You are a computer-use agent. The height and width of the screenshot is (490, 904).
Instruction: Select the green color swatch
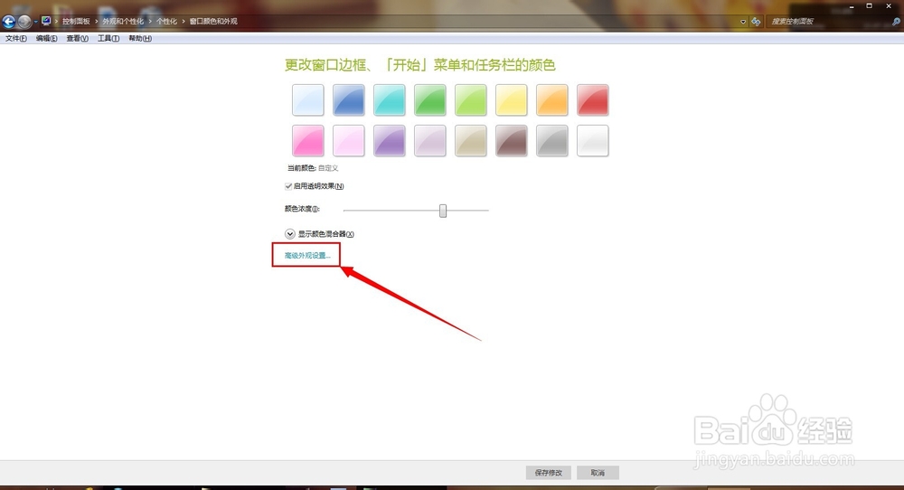pos(430,99)
